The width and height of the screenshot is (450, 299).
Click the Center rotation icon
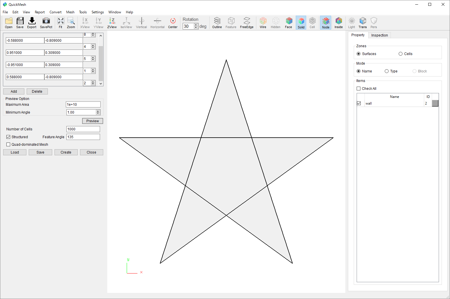(173, 23)
